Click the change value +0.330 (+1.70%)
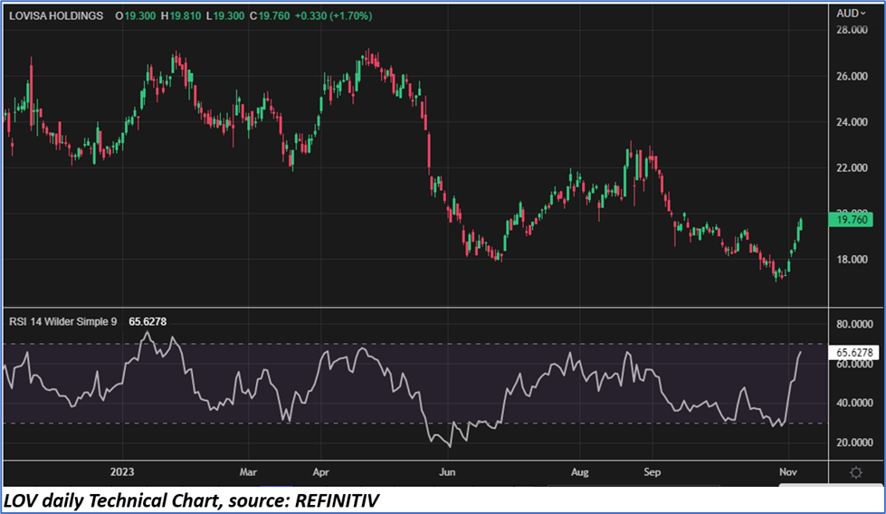 coord(333,15)
